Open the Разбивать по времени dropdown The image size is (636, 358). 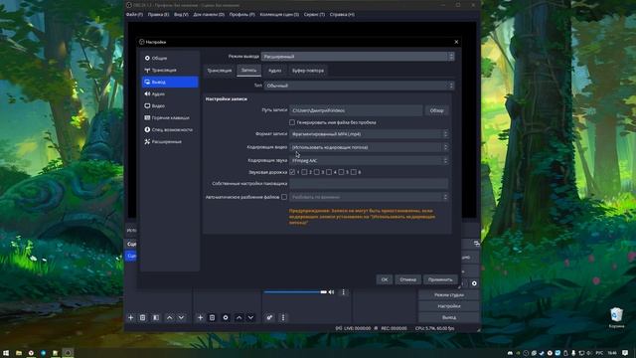369,197
